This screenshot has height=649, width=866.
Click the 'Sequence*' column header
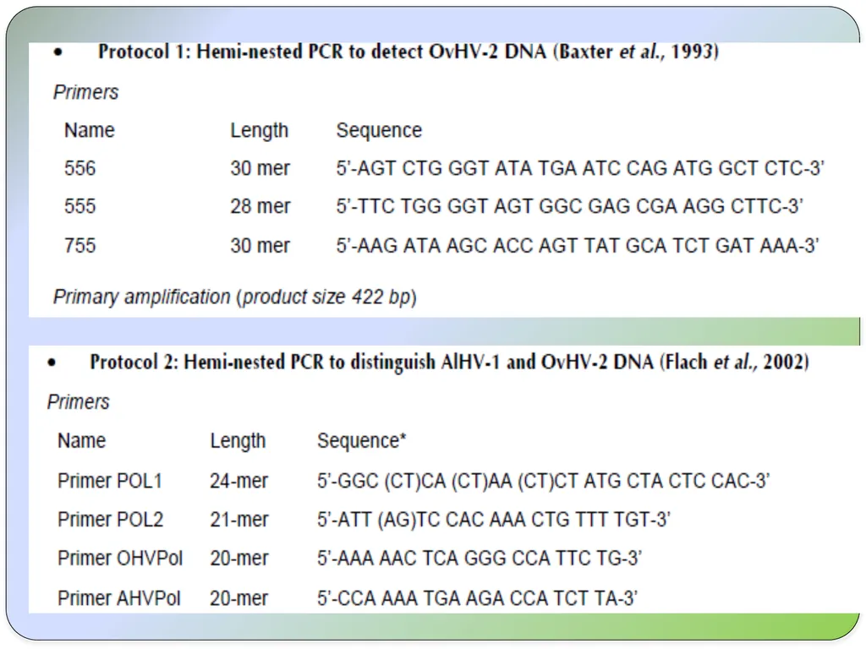click(362, 441)
